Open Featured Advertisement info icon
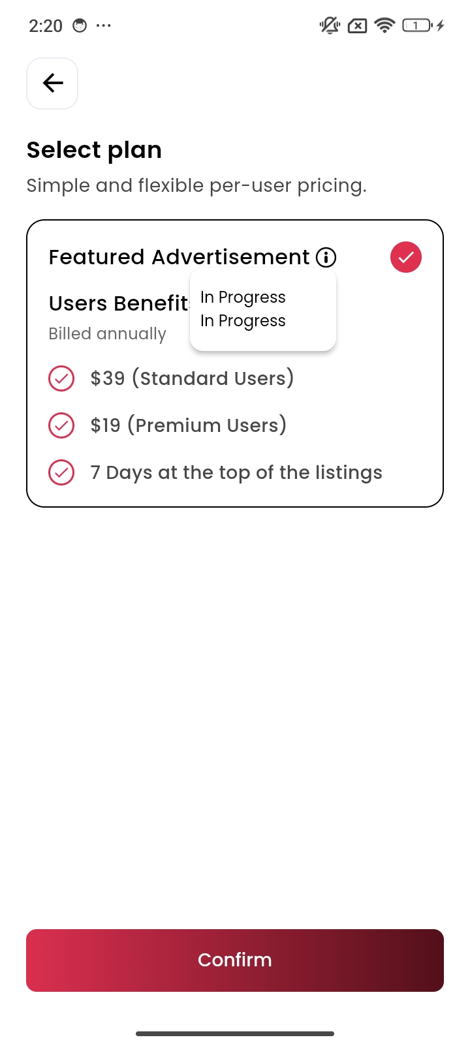The width and height of the screenshot is (470, 1044). tap(326, 257)
